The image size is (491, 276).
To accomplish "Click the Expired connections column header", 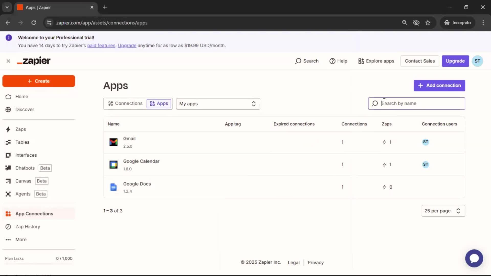I will tap(294, 124).
